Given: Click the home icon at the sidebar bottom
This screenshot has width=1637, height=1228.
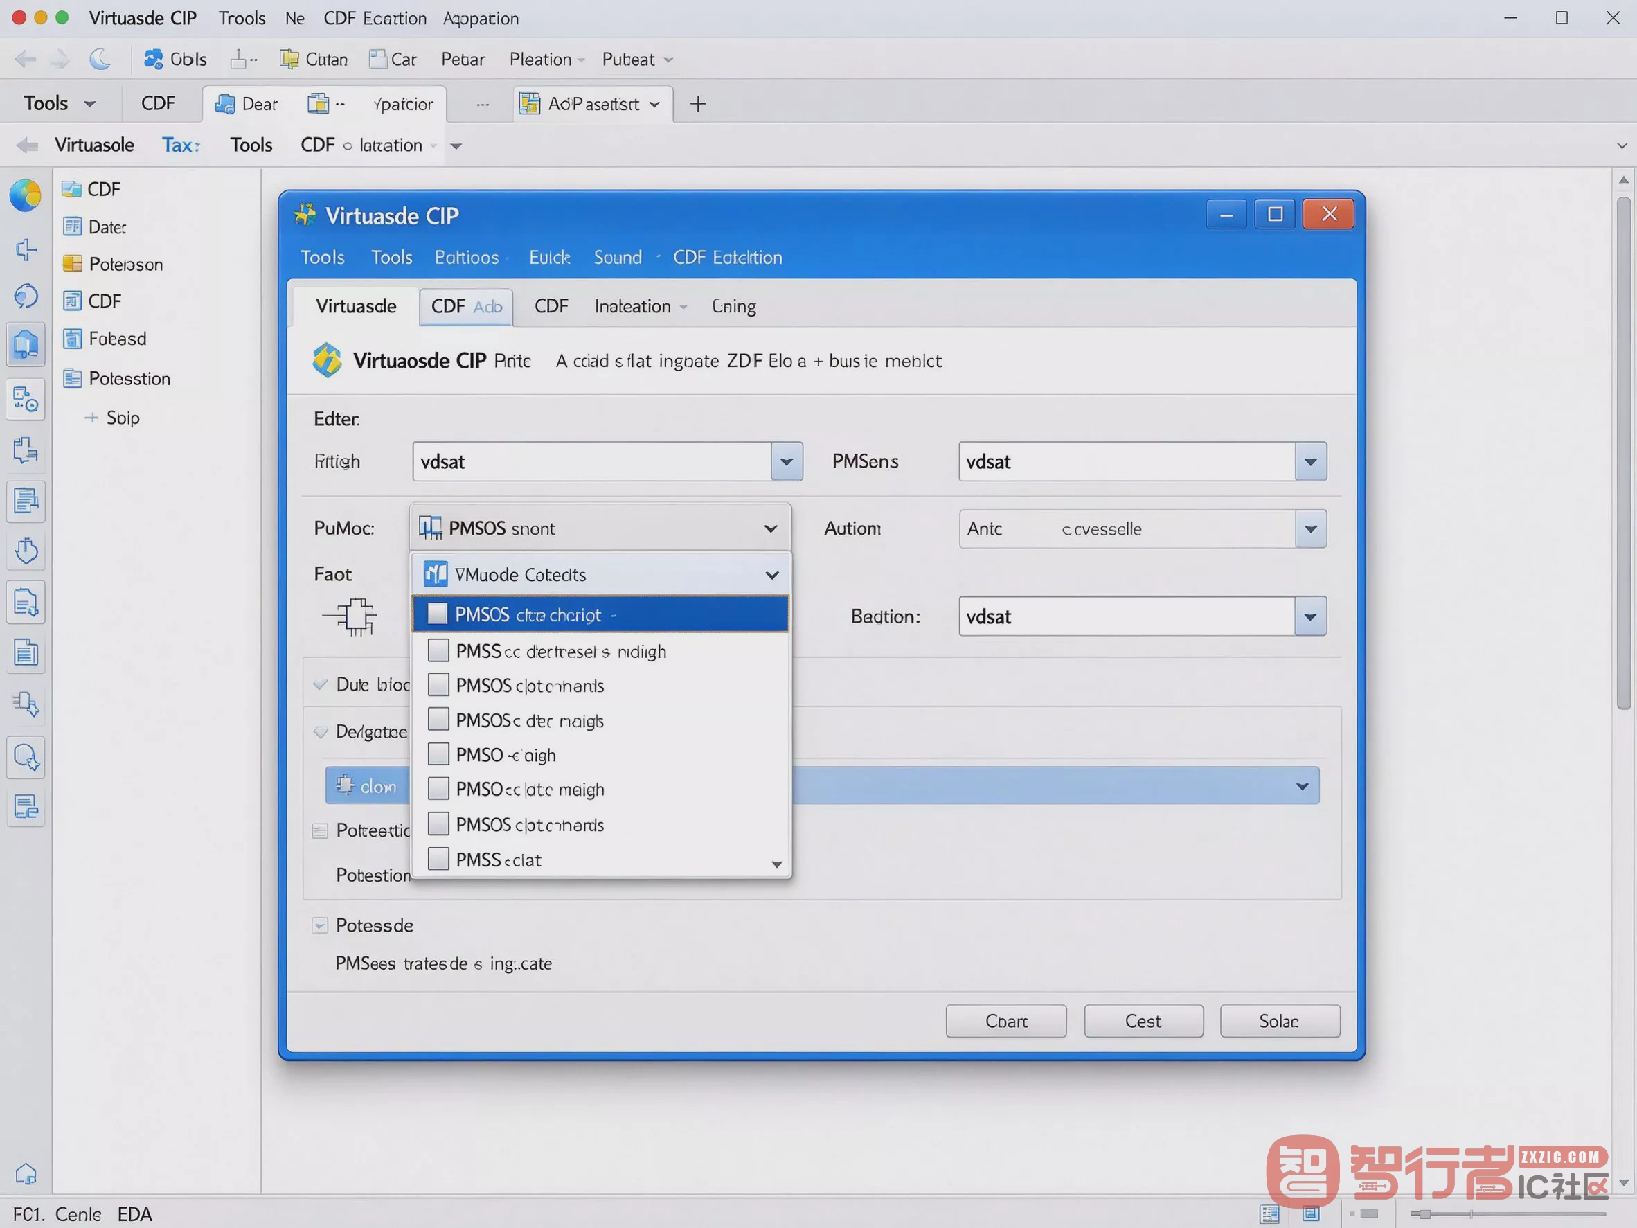Looking at the screenshot, I should [25, 1174].
